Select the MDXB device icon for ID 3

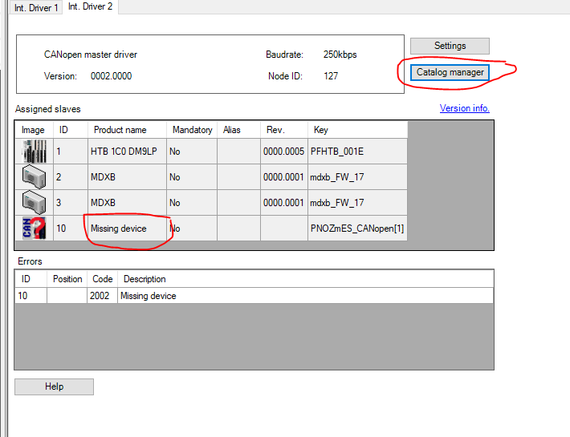[34, 203]
